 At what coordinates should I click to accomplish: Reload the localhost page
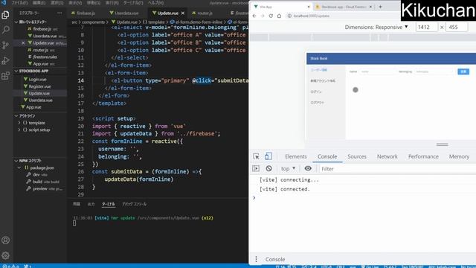tap(271, 16)
